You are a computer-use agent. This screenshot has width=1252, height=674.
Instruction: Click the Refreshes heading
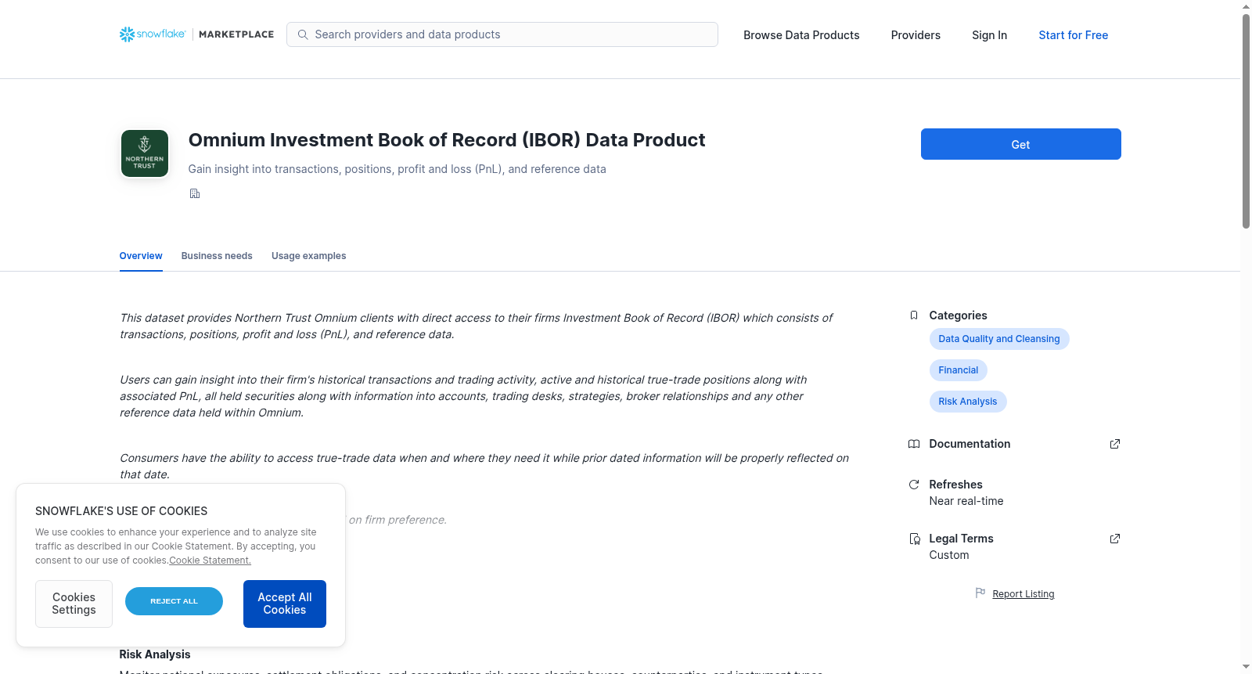tap(955, 485)
